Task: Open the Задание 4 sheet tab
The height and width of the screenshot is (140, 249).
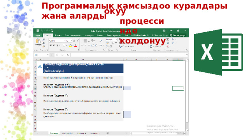Action: coord(81,133)
